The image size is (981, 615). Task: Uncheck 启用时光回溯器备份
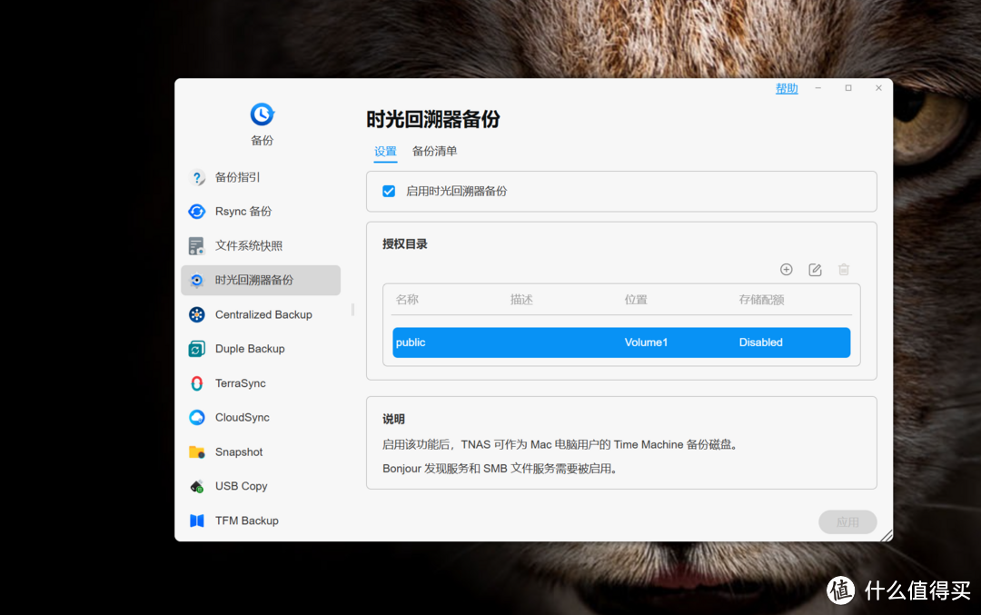pyautogui.click(x=389, y=191)
